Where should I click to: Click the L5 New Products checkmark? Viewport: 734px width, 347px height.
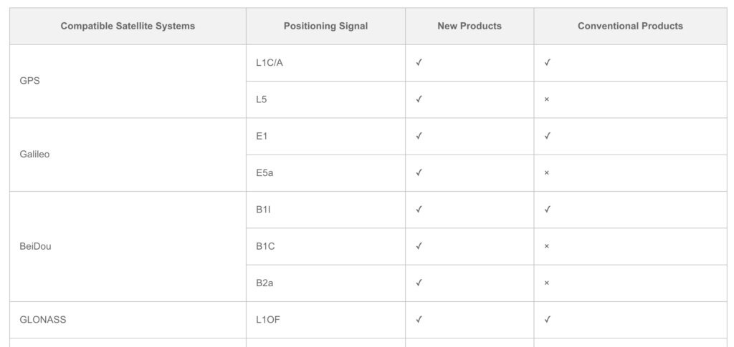419,99
